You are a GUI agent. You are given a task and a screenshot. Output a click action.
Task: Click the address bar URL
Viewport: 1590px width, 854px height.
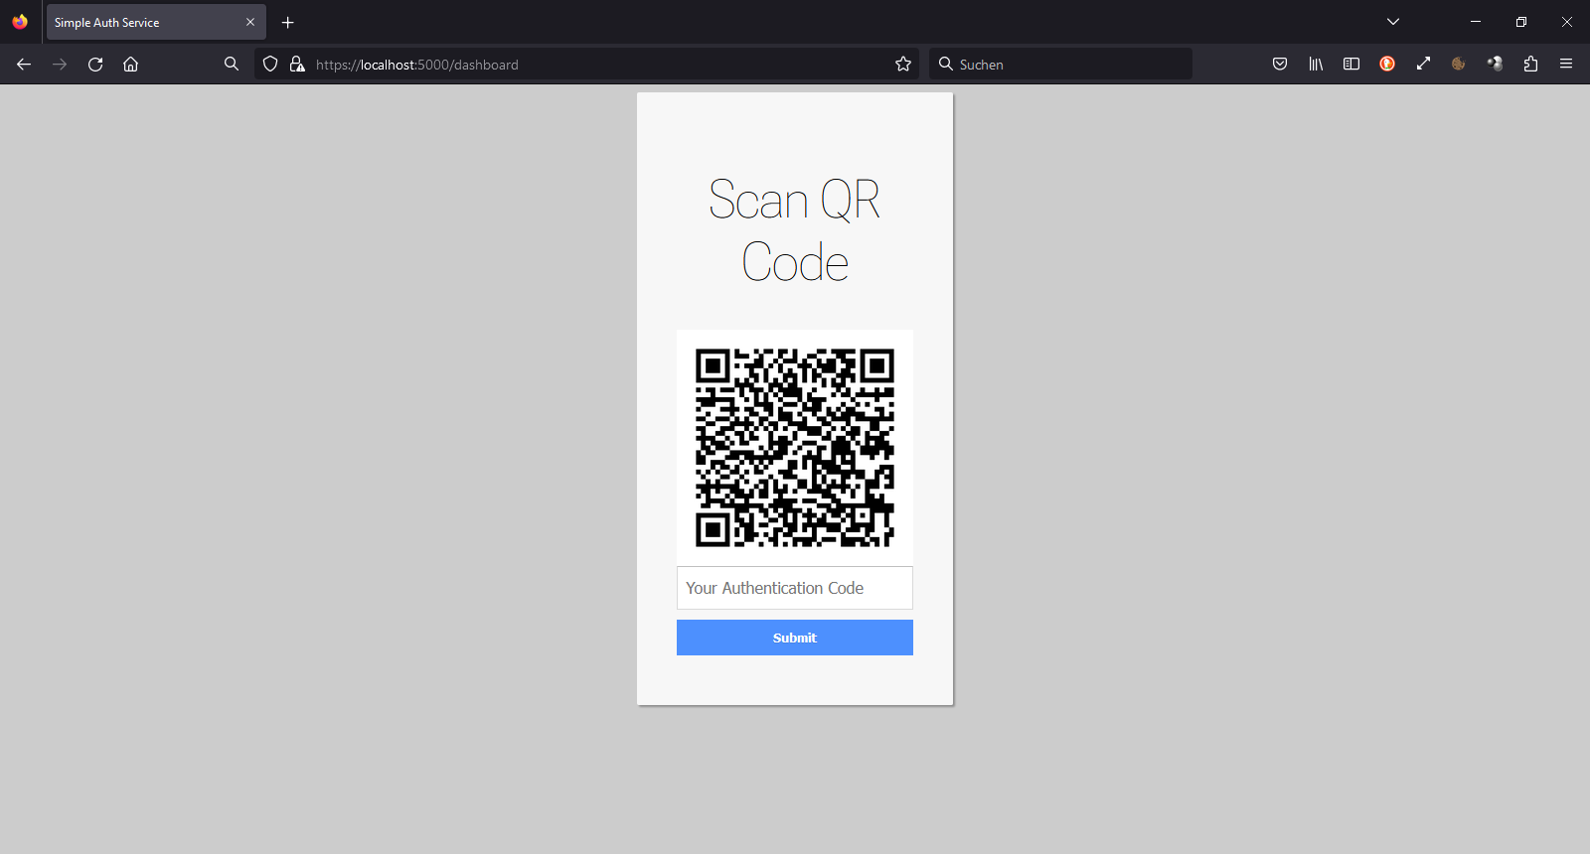coord(417,65)
